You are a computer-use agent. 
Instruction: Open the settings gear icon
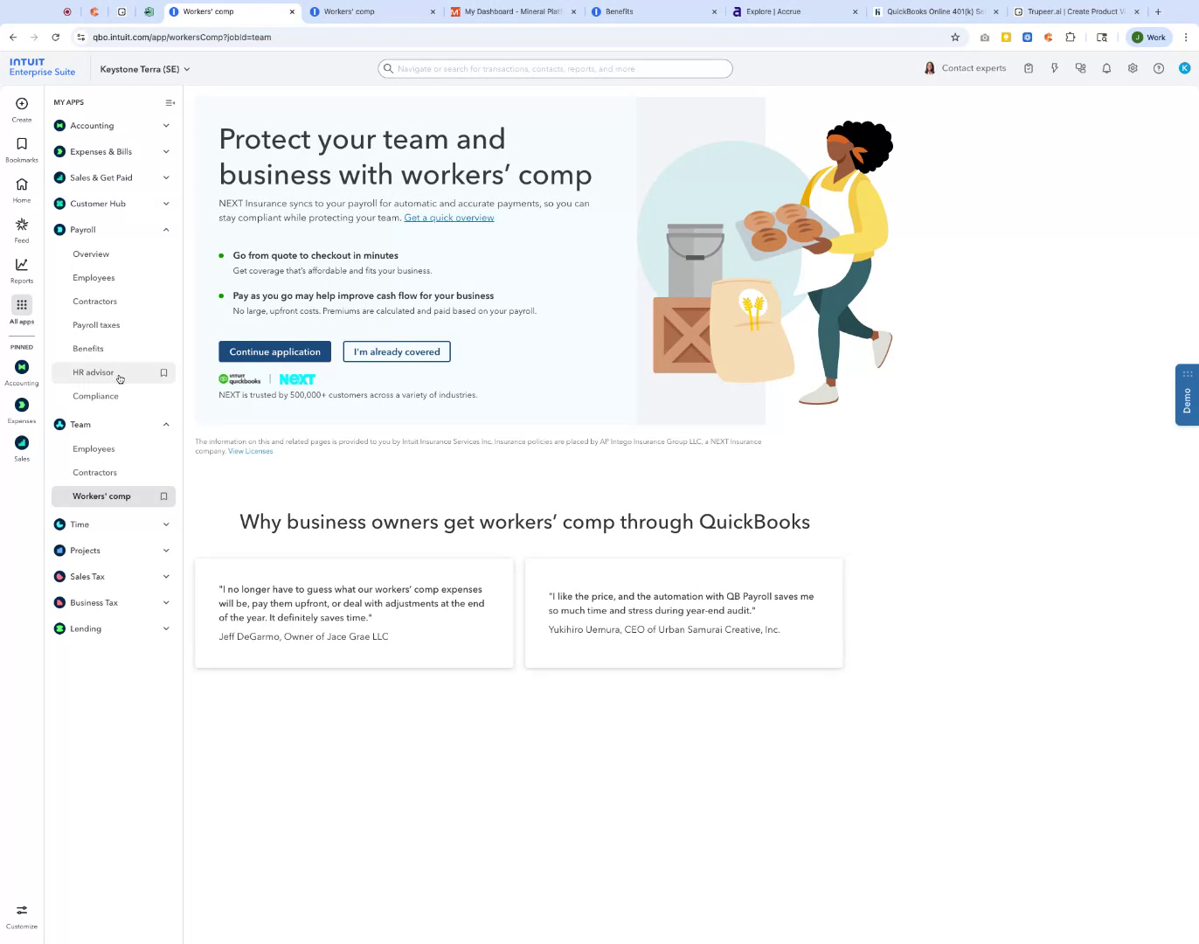click(x=1133, y=68)
